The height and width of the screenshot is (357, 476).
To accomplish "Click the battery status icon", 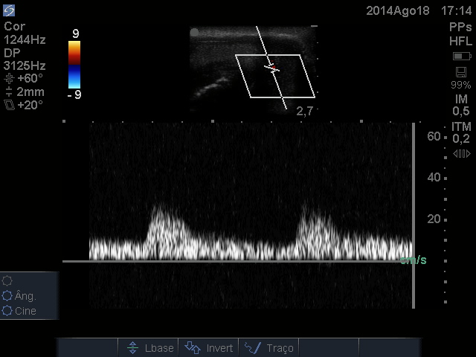I will 461,57.
